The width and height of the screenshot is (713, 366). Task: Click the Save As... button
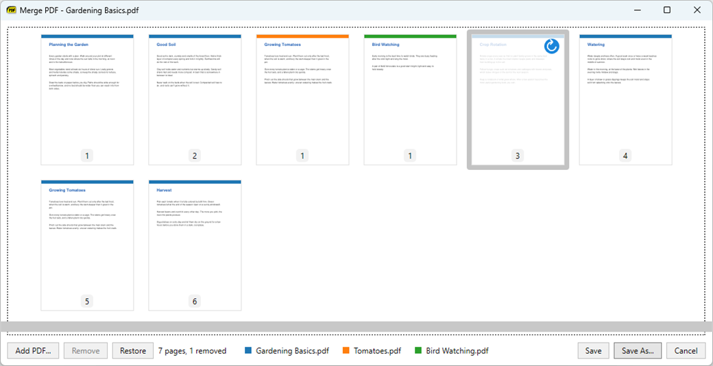638,350
